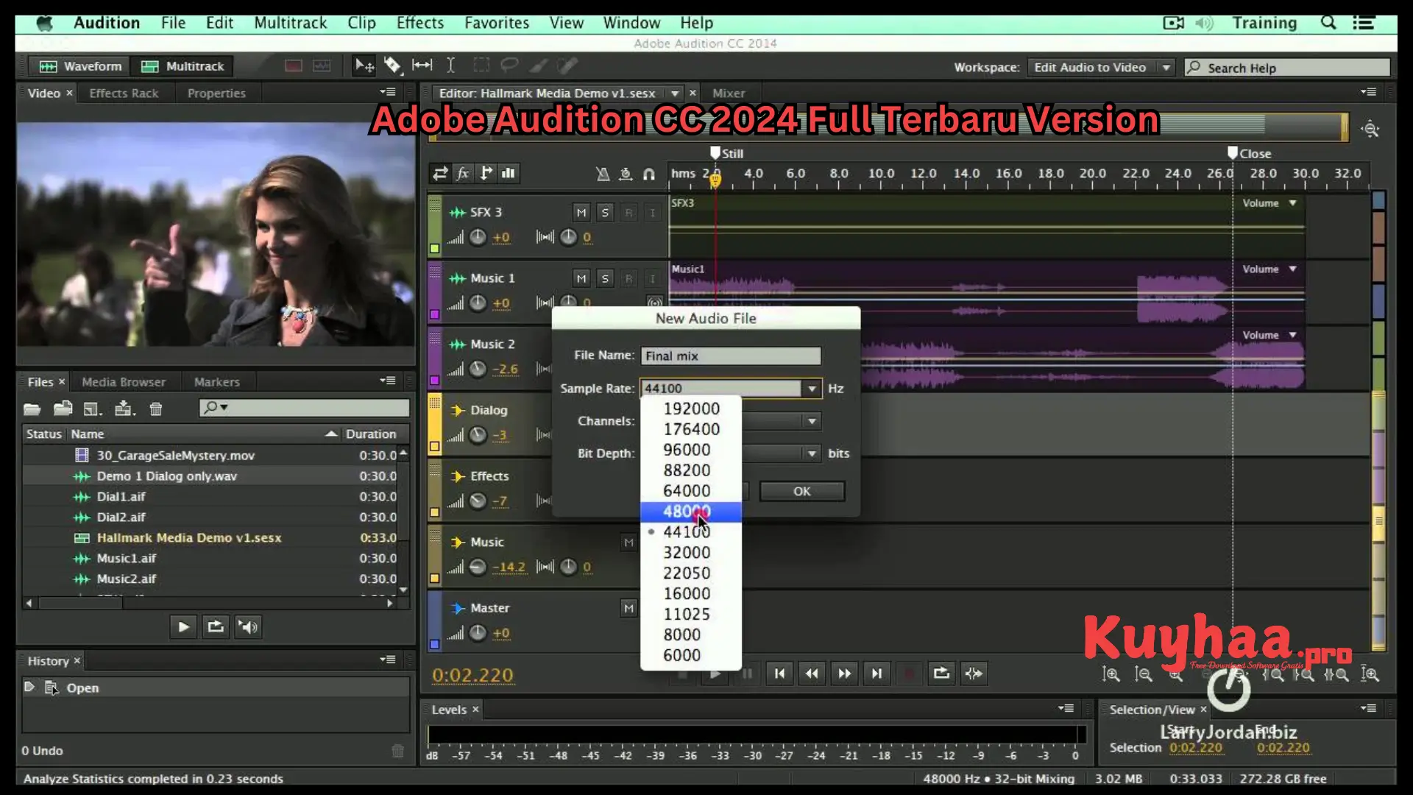This screenshot has height=795, width=1413.
Task: Mute the Music bus track
Action: tap(628, 543)
